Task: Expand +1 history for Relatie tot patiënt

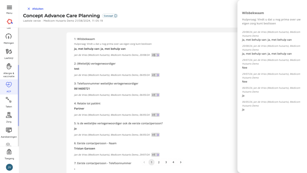Action: 156,115
